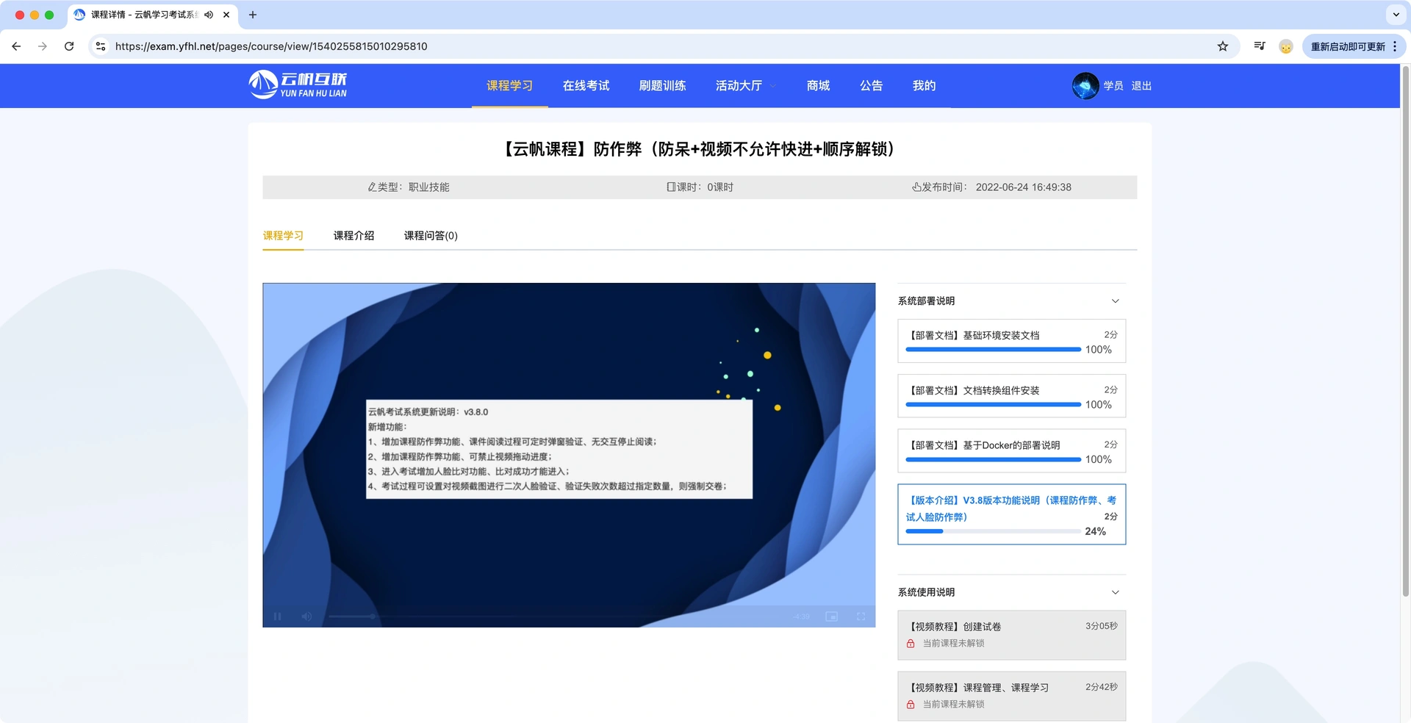
Task: Open the 我的 page
Action: pyautogui.click(x=924, y=86)
